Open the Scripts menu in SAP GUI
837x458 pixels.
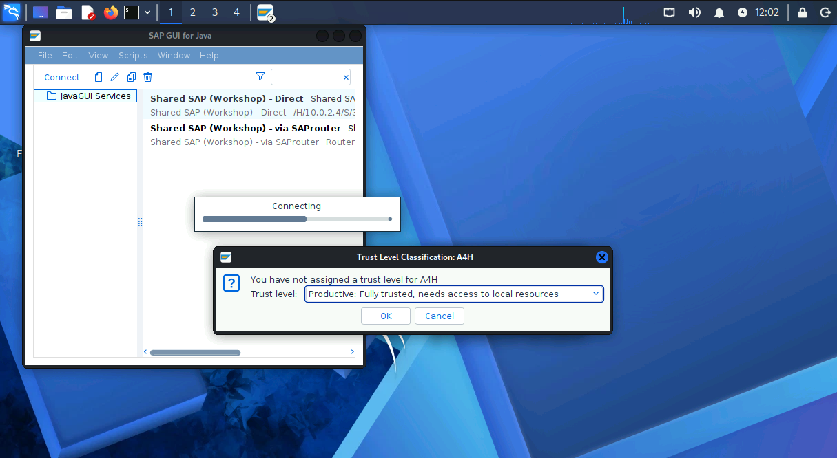pos(133,56)
